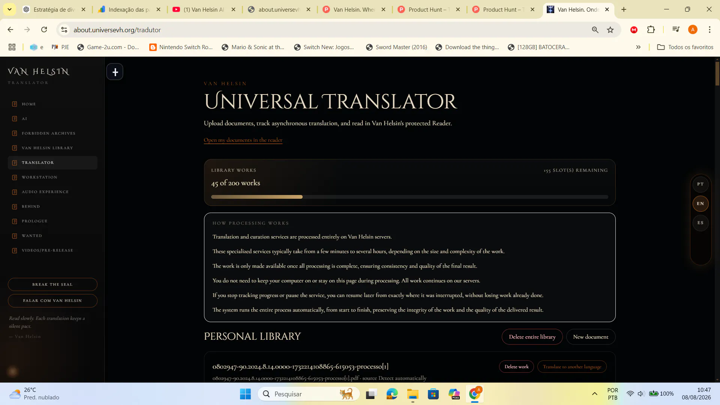Open the Todos os favoritos bookmarks folder
The image size is (720, 405).
pos(685,47)
